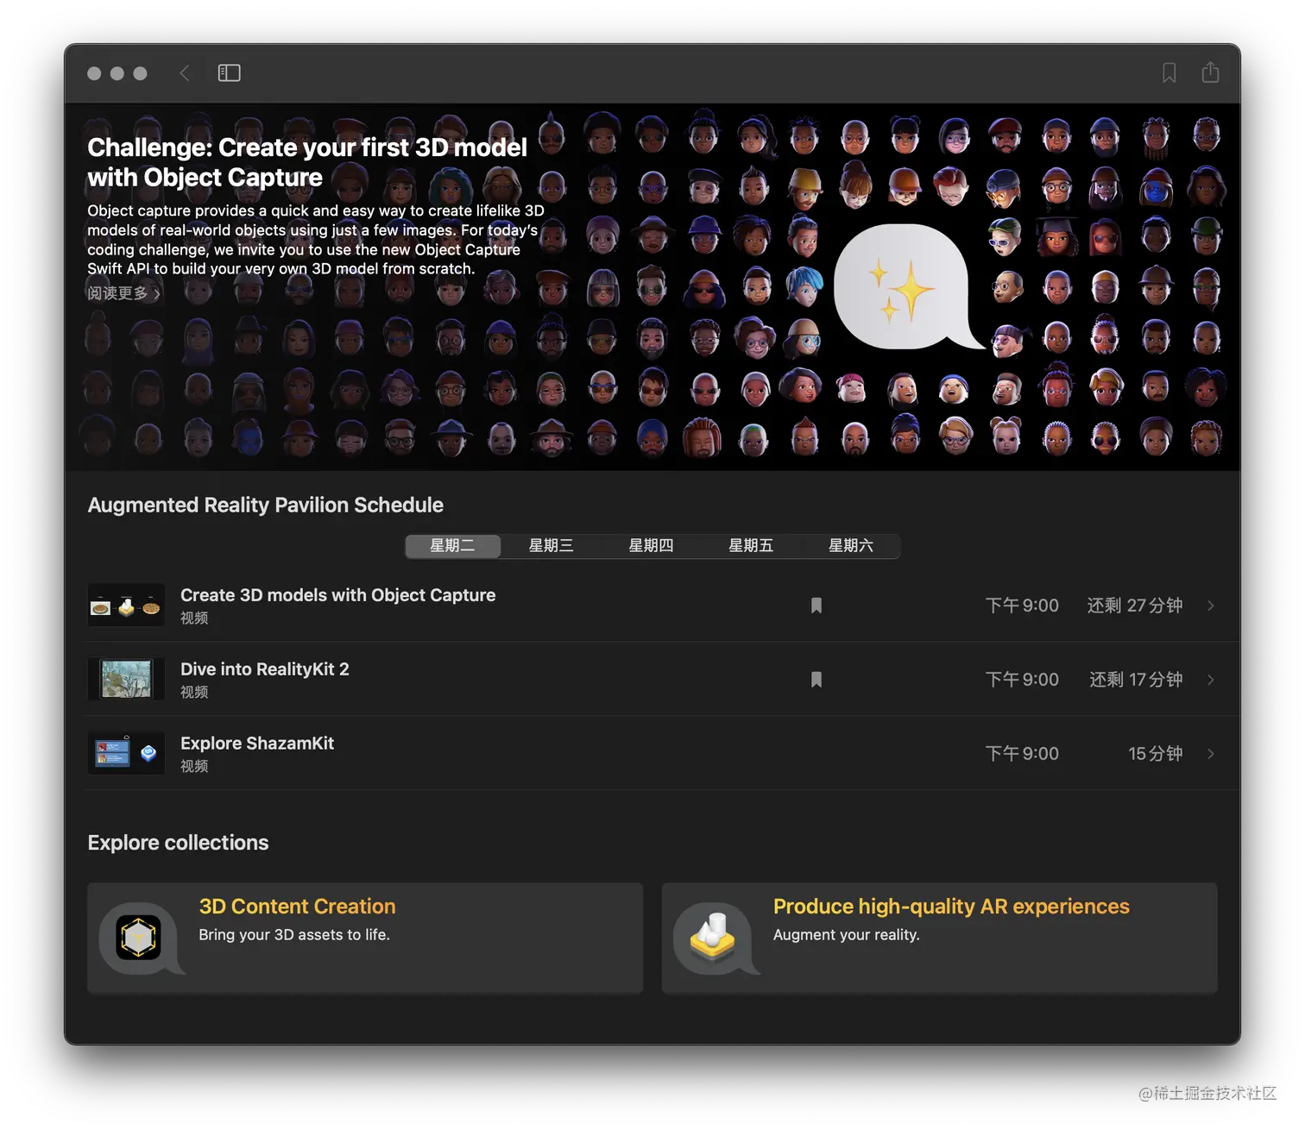Click 下午 9:00 in the Create 3D models row
Viewport: 1305px width, 1130px height.
[1022, 606]
